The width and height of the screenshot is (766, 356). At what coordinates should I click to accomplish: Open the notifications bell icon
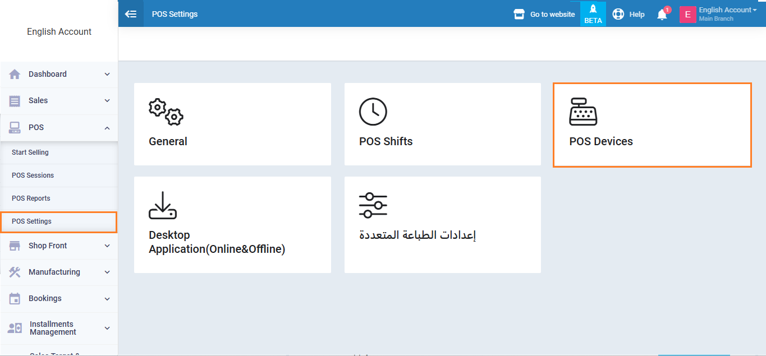coord(662,15)
